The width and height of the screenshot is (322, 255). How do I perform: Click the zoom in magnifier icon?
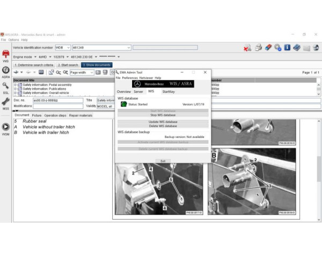tap(58, 72)
